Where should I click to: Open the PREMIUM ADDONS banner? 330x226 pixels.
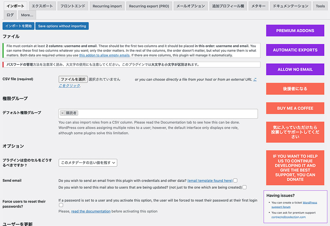click(x=295, y=31)
